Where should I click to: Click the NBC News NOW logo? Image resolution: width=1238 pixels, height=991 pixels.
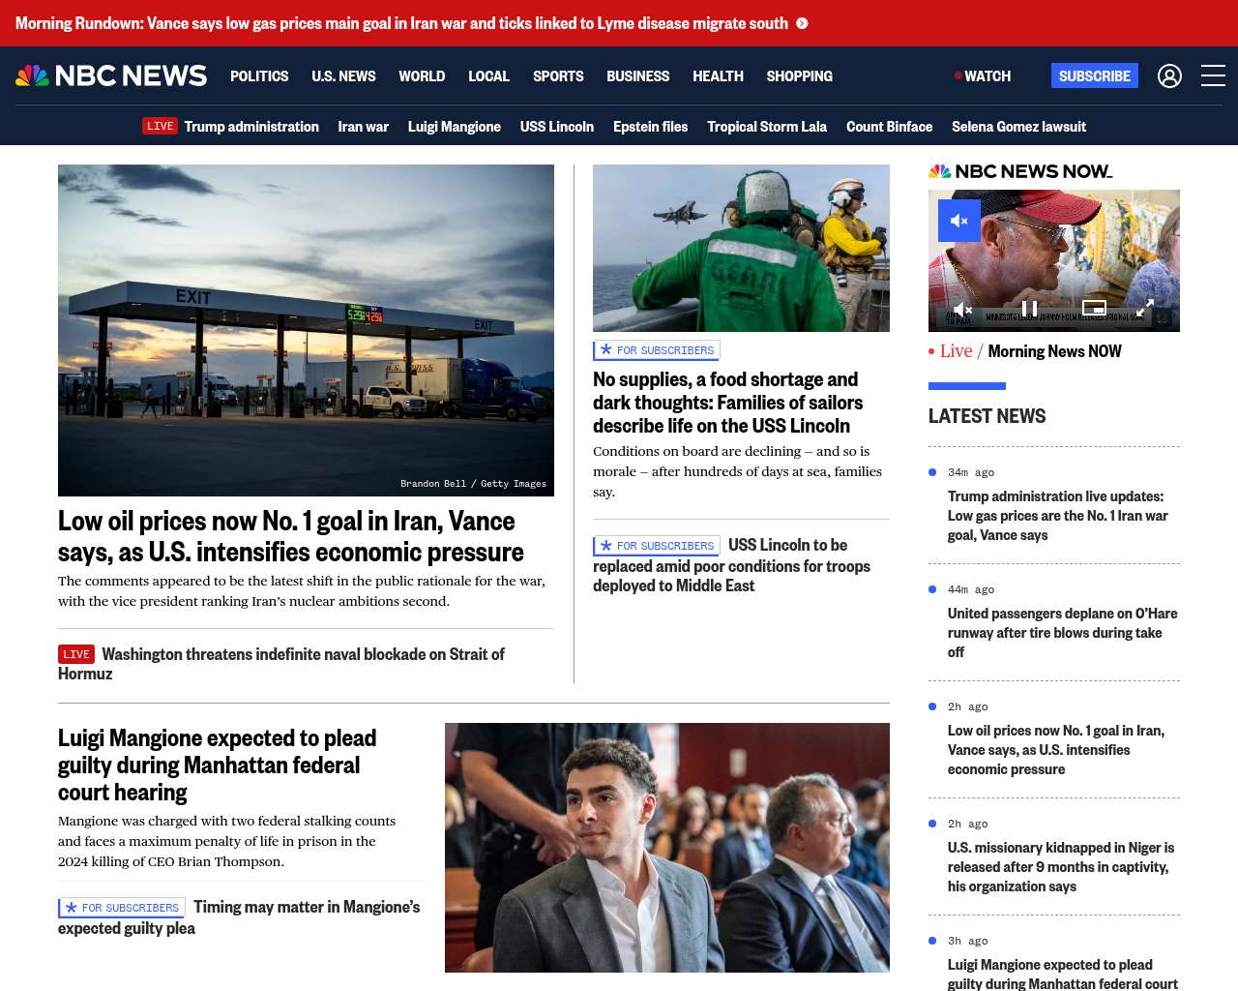[1020, 171]
